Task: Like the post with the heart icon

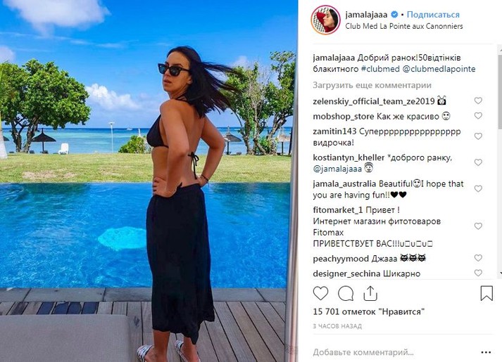Action: 320,293
